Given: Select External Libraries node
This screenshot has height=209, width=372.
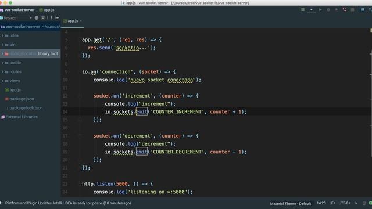Looking at the screenshot, I should [22, 117].
